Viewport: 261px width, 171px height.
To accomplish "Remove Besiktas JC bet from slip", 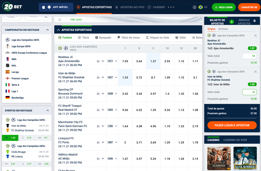I will coord(256,36).
